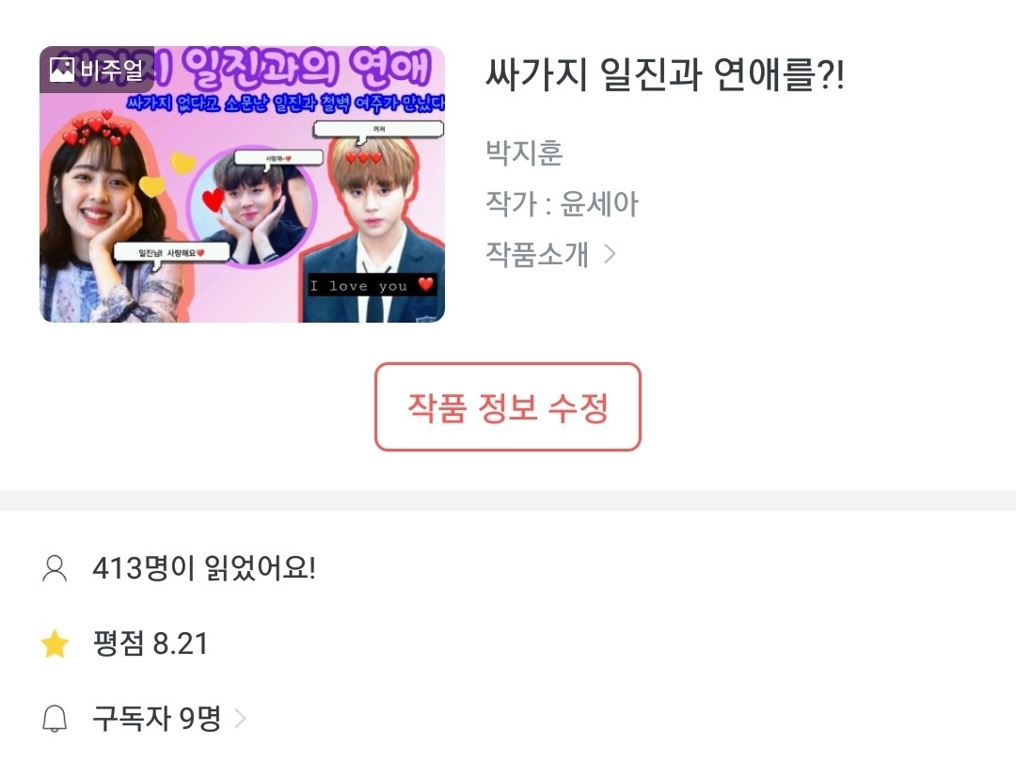Screen dimensions: 1016x762
Task: Open the story cover thumbnail image
Action: point(243,184)
